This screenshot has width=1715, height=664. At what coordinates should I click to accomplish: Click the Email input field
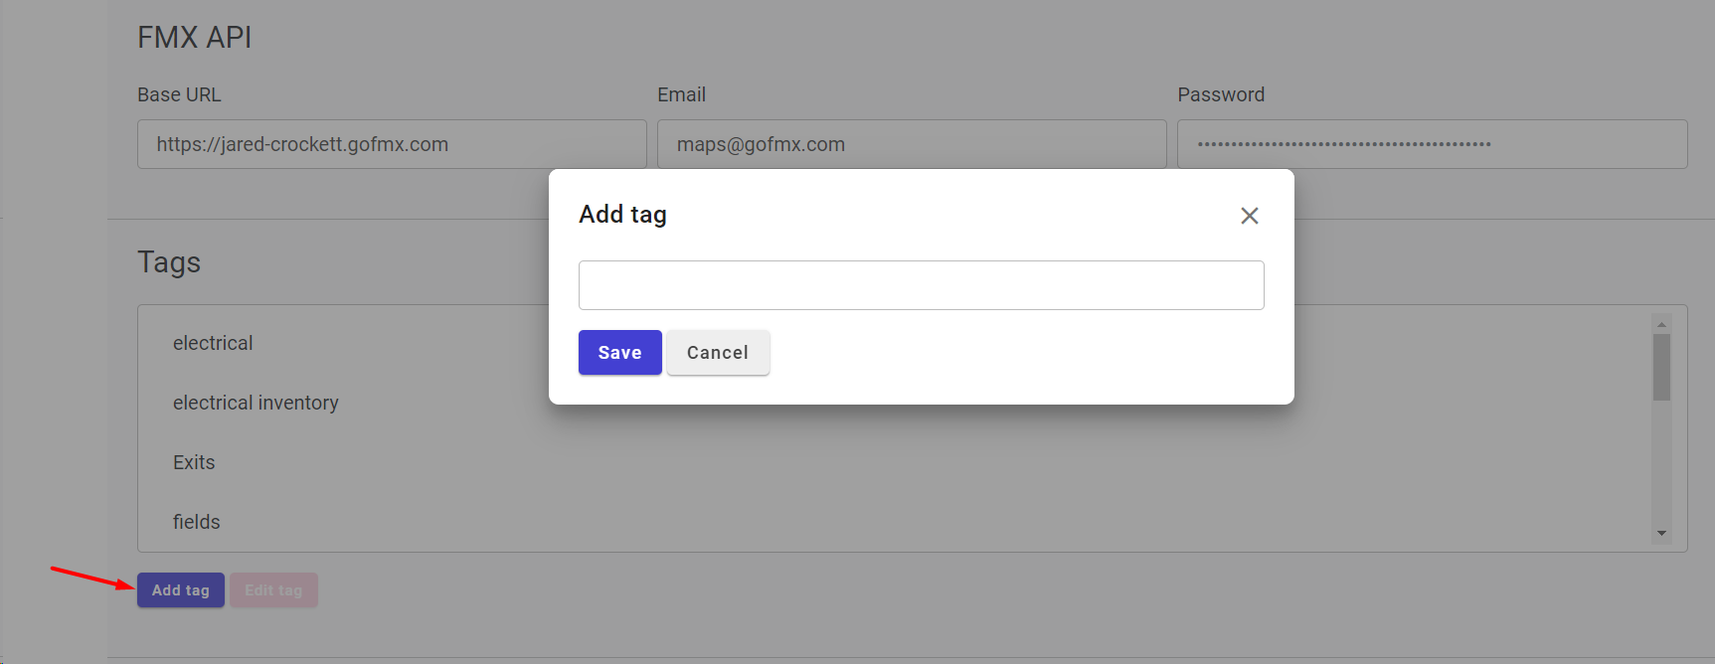point(912,144)
